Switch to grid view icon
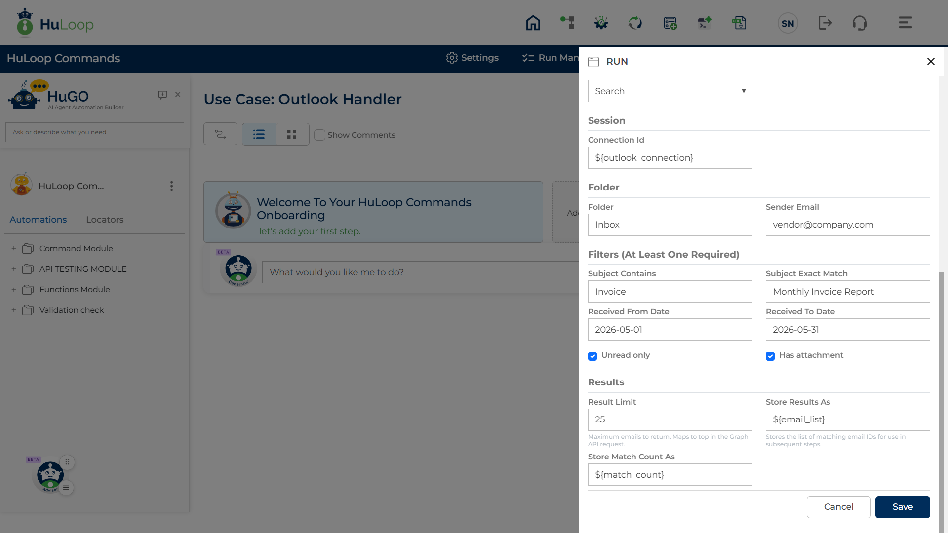The image size is (948, 533). point(292,134)
